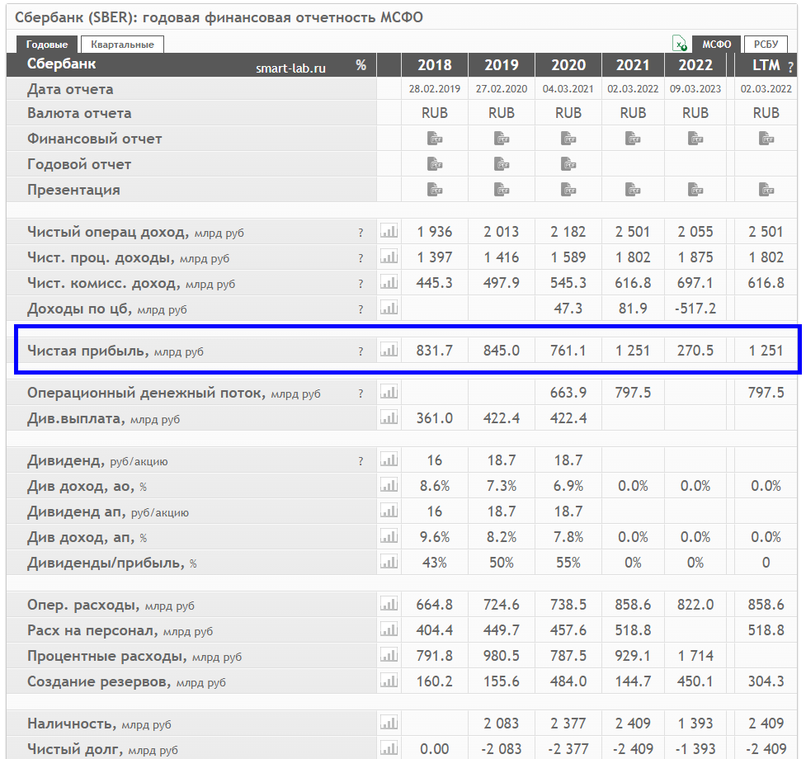Show chart for Чистая прибыль
Screen dimensions: 806x759
[389, 351]
